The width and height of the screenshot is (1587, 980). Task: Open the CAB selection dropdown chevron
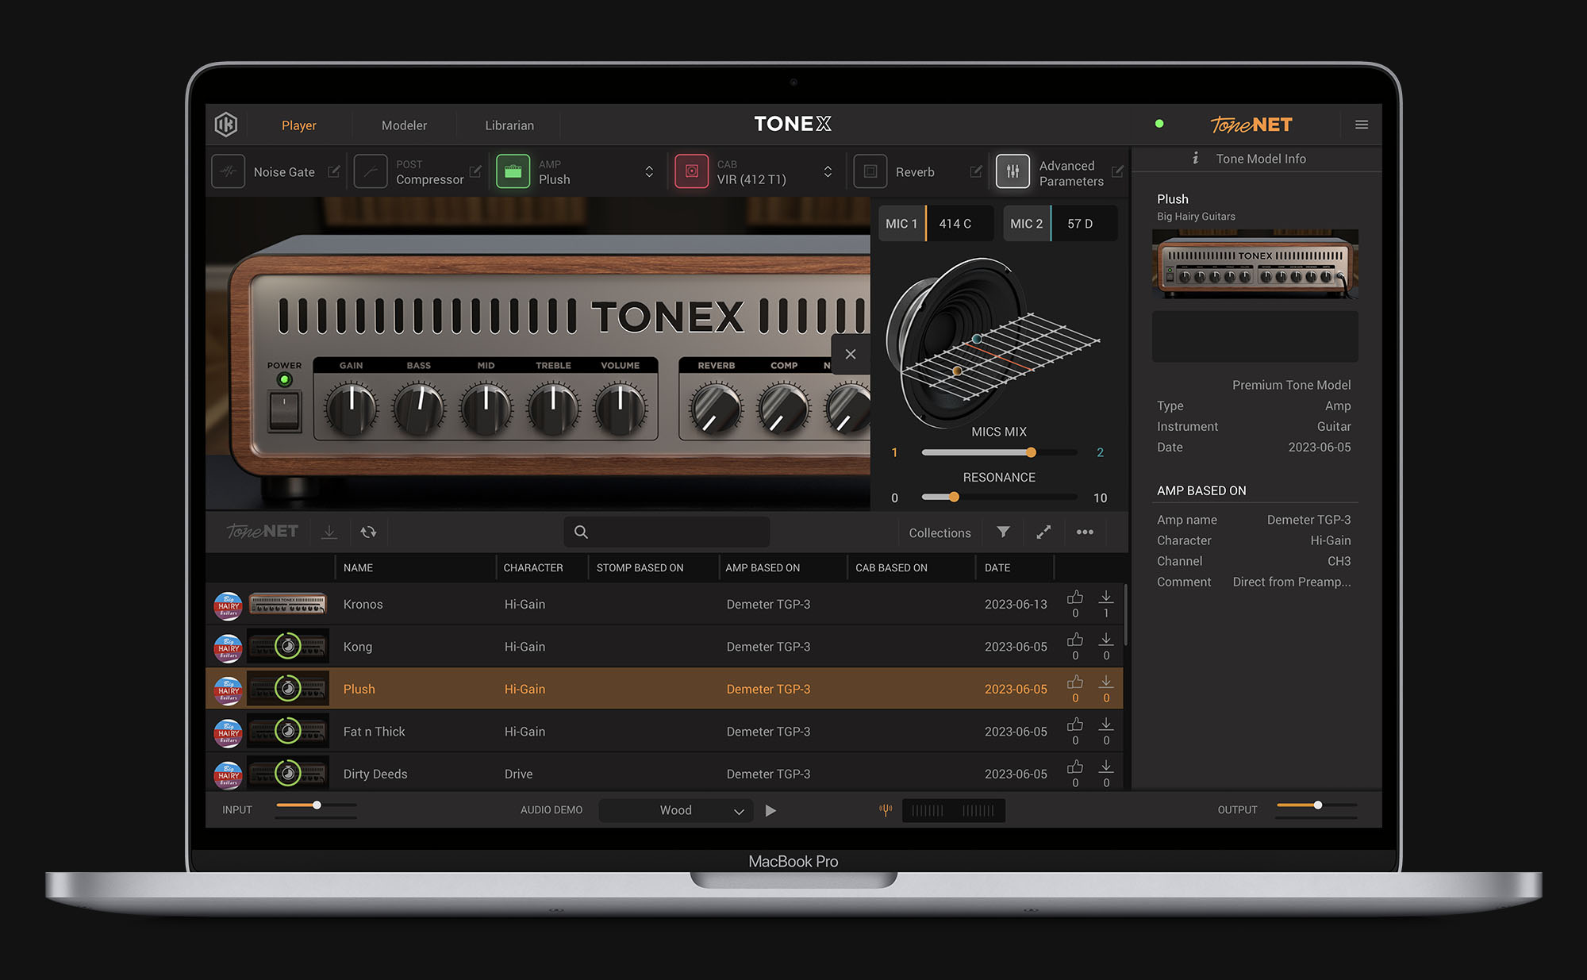click(x=828, y=171)
